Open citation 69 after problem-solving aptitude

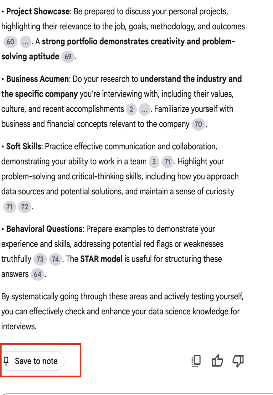[x=68, y=57]
